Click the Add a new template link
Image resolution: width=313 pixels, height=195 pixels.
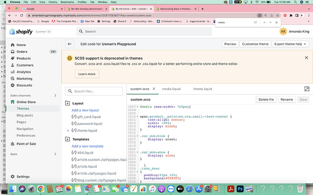pos(87,146)
